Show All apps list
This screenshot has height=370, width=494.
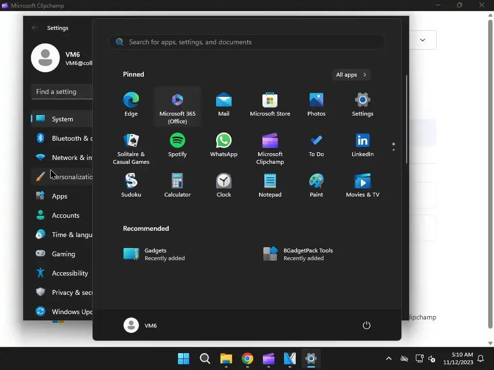click(351, 75)
